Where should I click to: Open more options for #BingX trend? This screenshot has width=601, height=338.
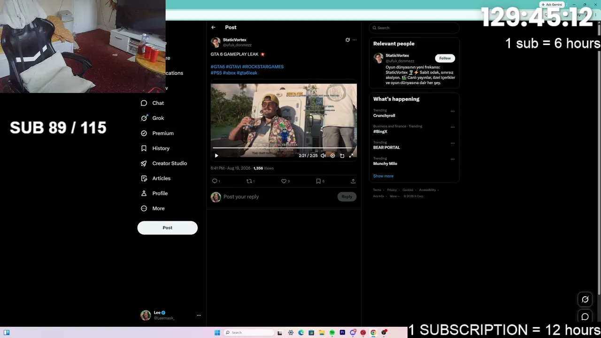[453, 127]
